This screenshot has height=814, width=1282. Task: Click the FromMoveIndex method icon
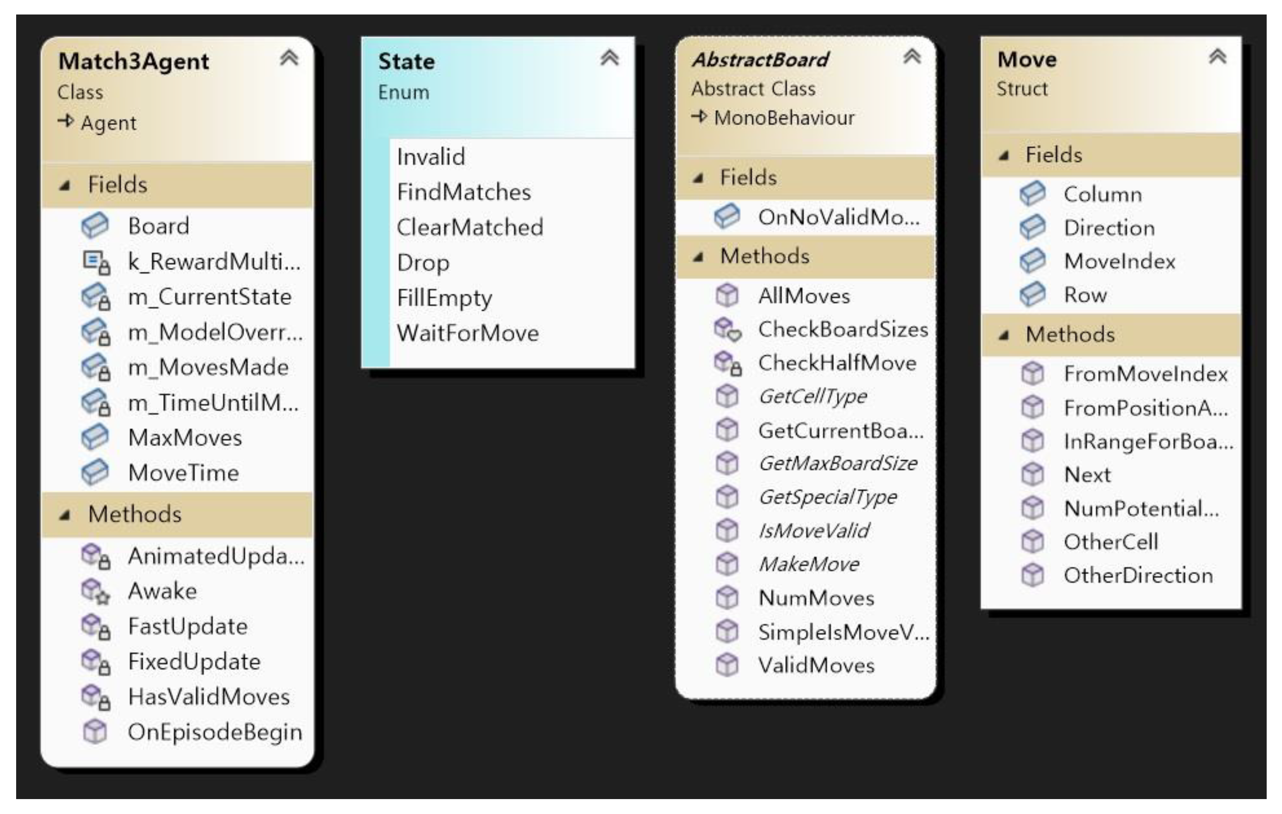point(1032,373)
